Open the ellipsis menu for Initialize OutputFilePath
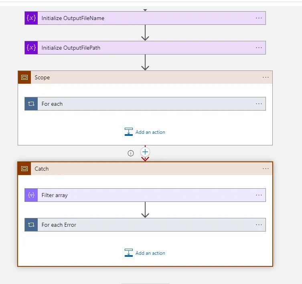Image resolution: width=302 pixels, height=284 pixels. click(259, 48)
